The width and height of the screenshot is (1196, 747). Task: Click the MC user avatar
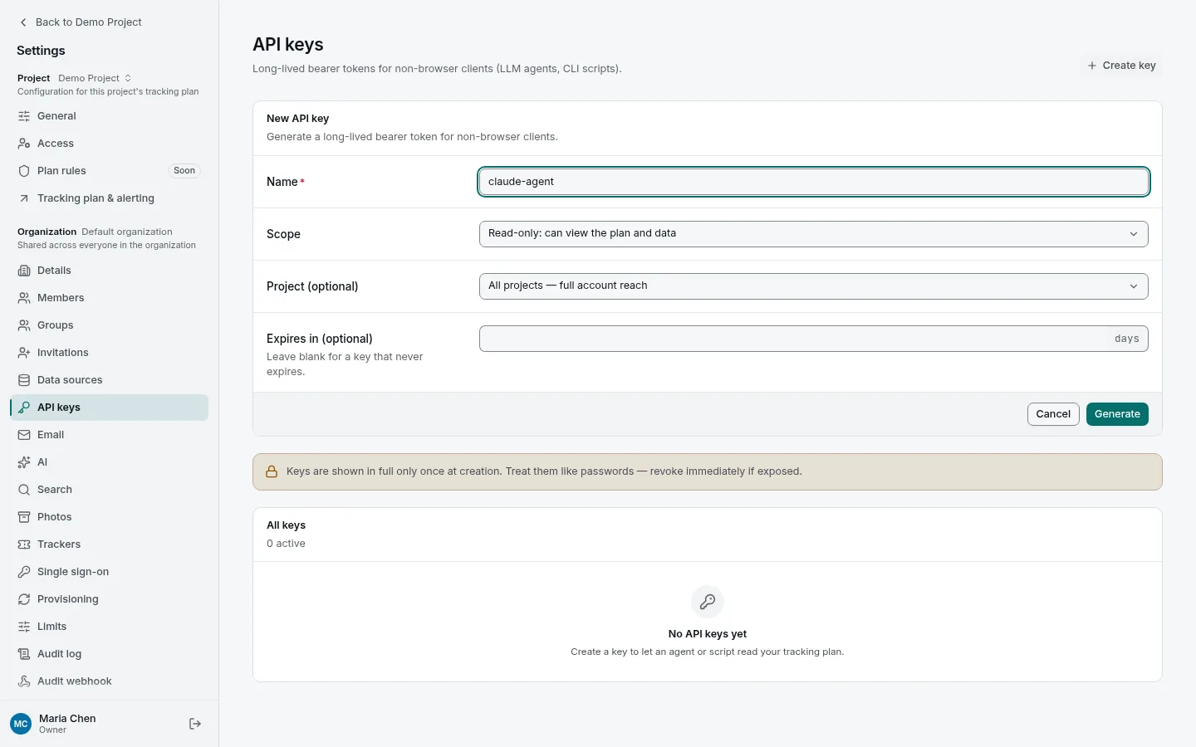pyautogui.click(x=21, y=724)
